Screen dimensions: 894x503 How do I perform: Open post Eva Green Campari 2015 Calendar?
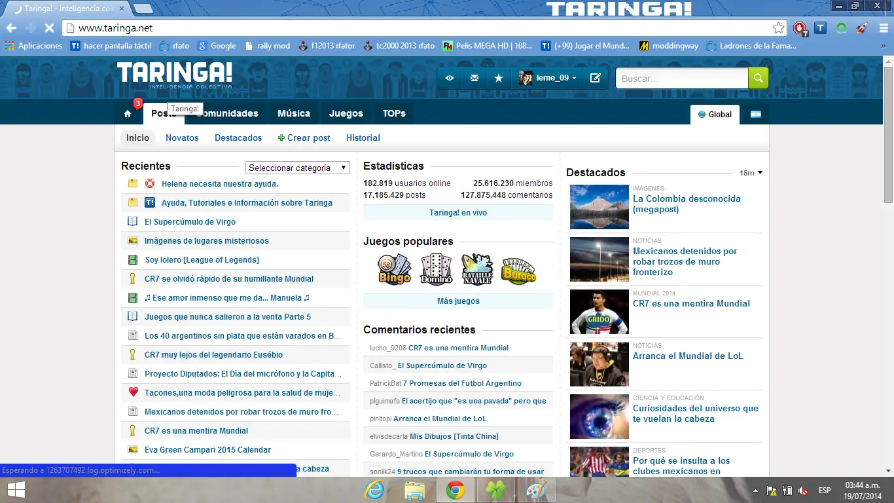pyautogui.click(x=207, y=450)
